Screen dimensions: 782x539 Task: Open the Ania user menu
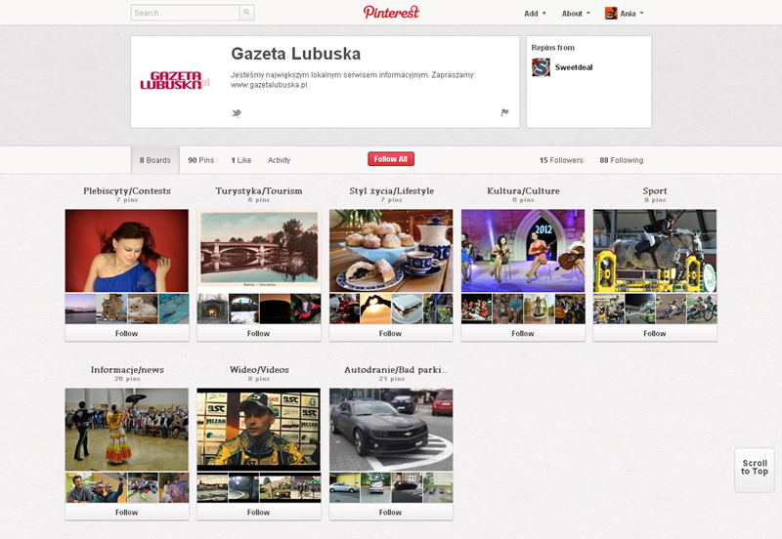click(630, 14)
